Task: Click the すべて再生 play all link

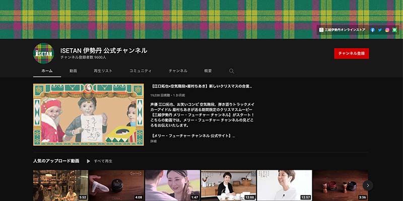Action: point(103,161)
